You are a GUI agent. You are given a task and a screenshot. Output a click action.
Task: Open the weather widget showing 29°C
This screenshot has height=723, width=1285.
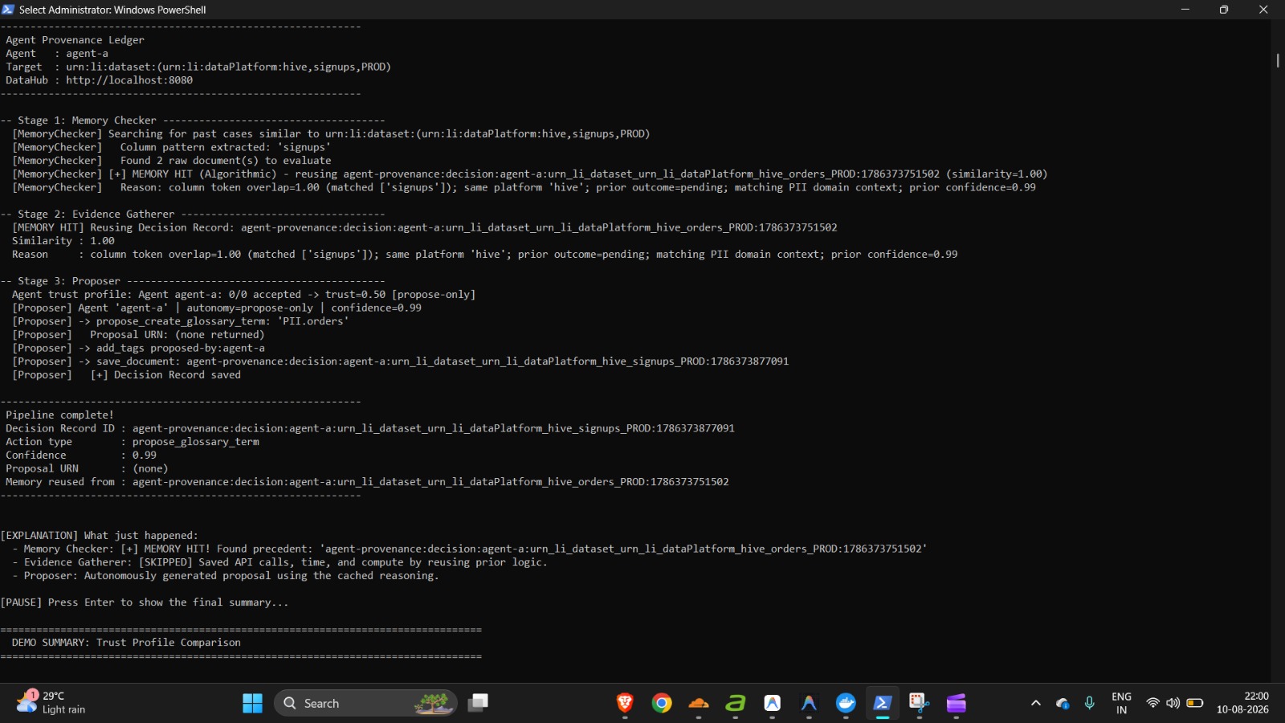pos(51,702)
